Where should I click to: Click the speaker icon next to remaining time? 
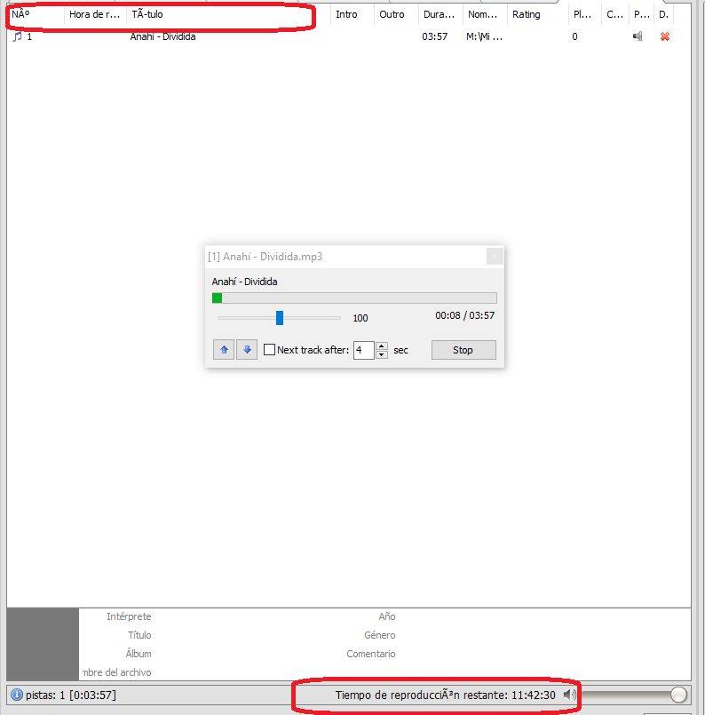(569, 695)
